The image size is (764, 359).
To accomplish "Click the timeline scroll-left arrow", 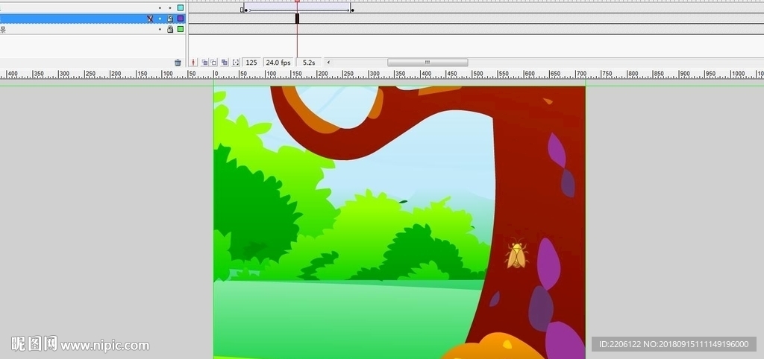I will [328, 63].
